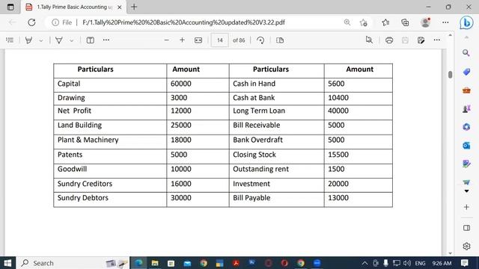
Task: Click the Save icon in PDF toolbar
Action: pyautogui.click(x=405, y=40)
